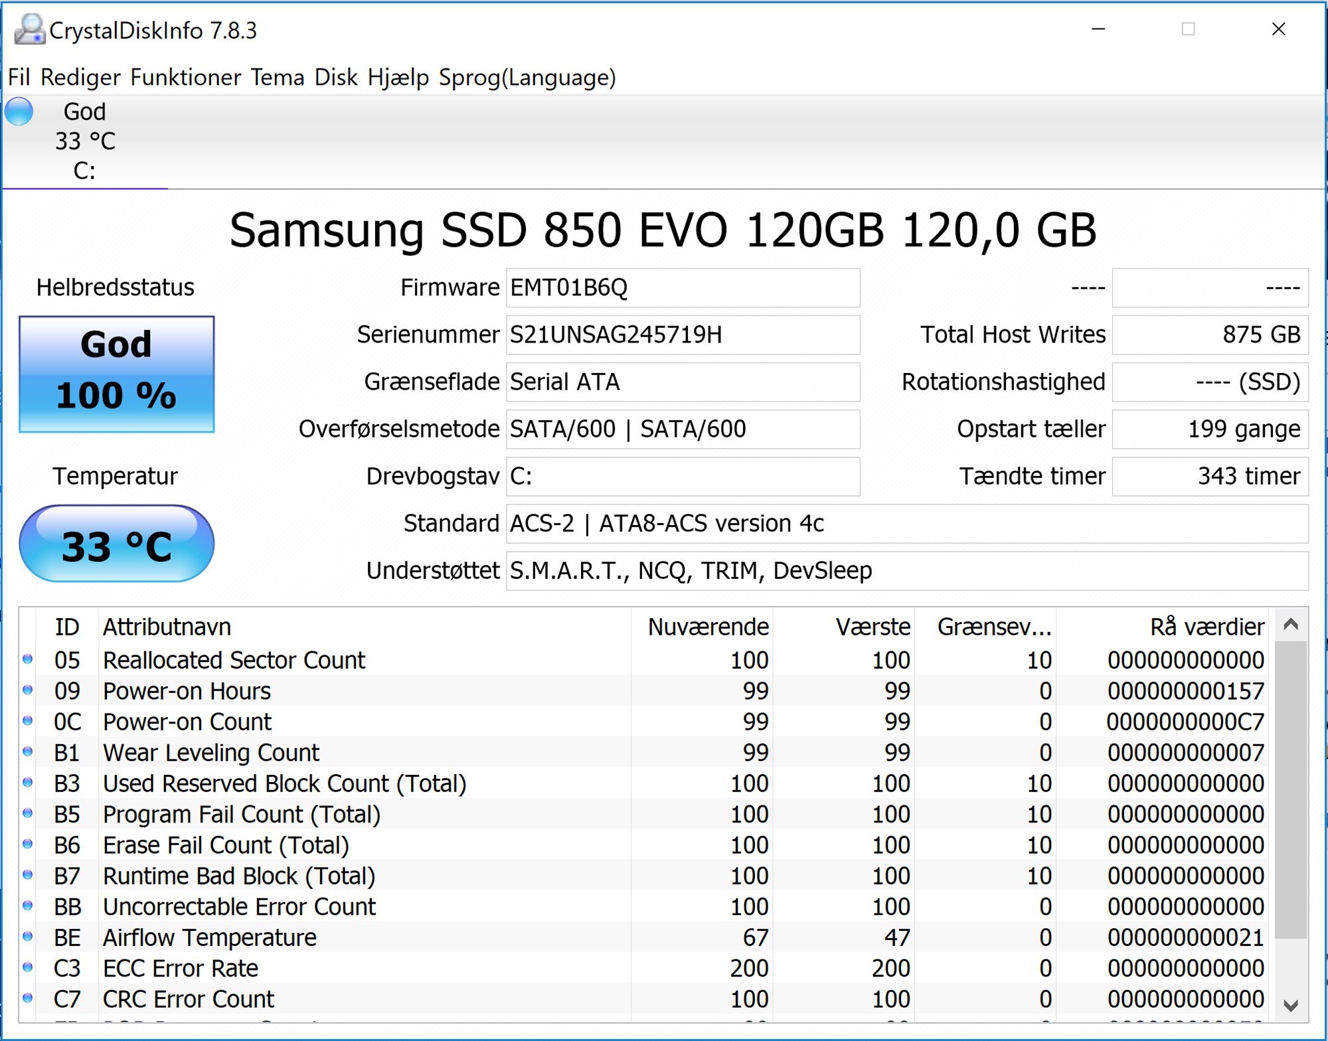
Task: Click the Tændte timer value 343 timer
Action: pyautogui.click(x=1210, y=477)
